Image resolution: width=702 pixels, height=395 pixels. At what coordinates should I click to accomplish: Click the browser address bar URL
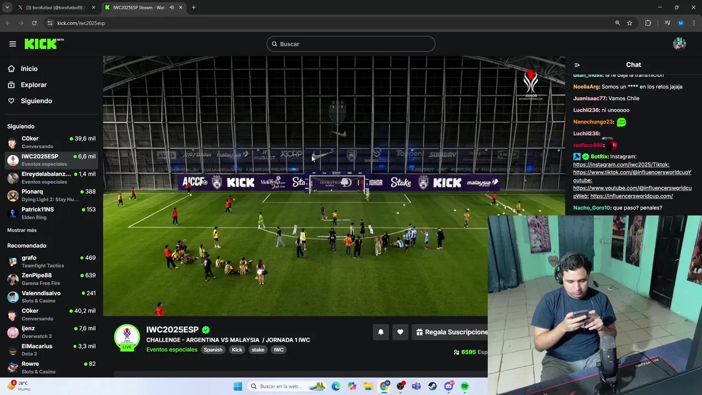click(x=81, y=23)
